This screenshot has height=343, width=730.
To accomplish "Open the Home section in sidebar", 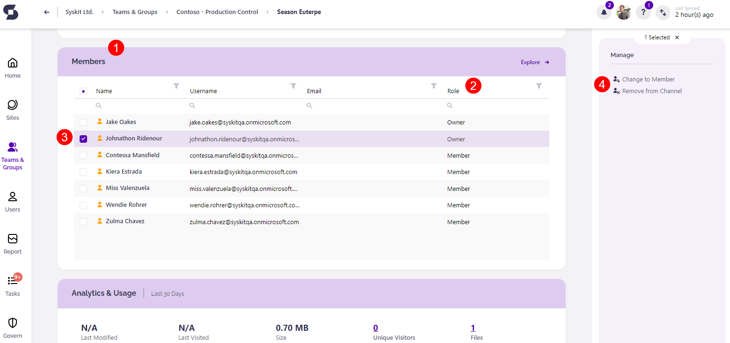I will (x=12, y=66).
